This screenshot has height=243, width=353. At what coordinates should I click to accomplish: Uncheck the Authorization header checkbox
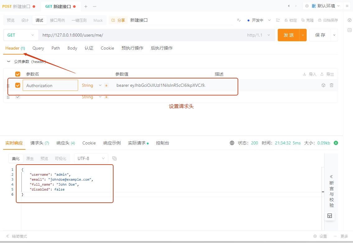[18, 85]
